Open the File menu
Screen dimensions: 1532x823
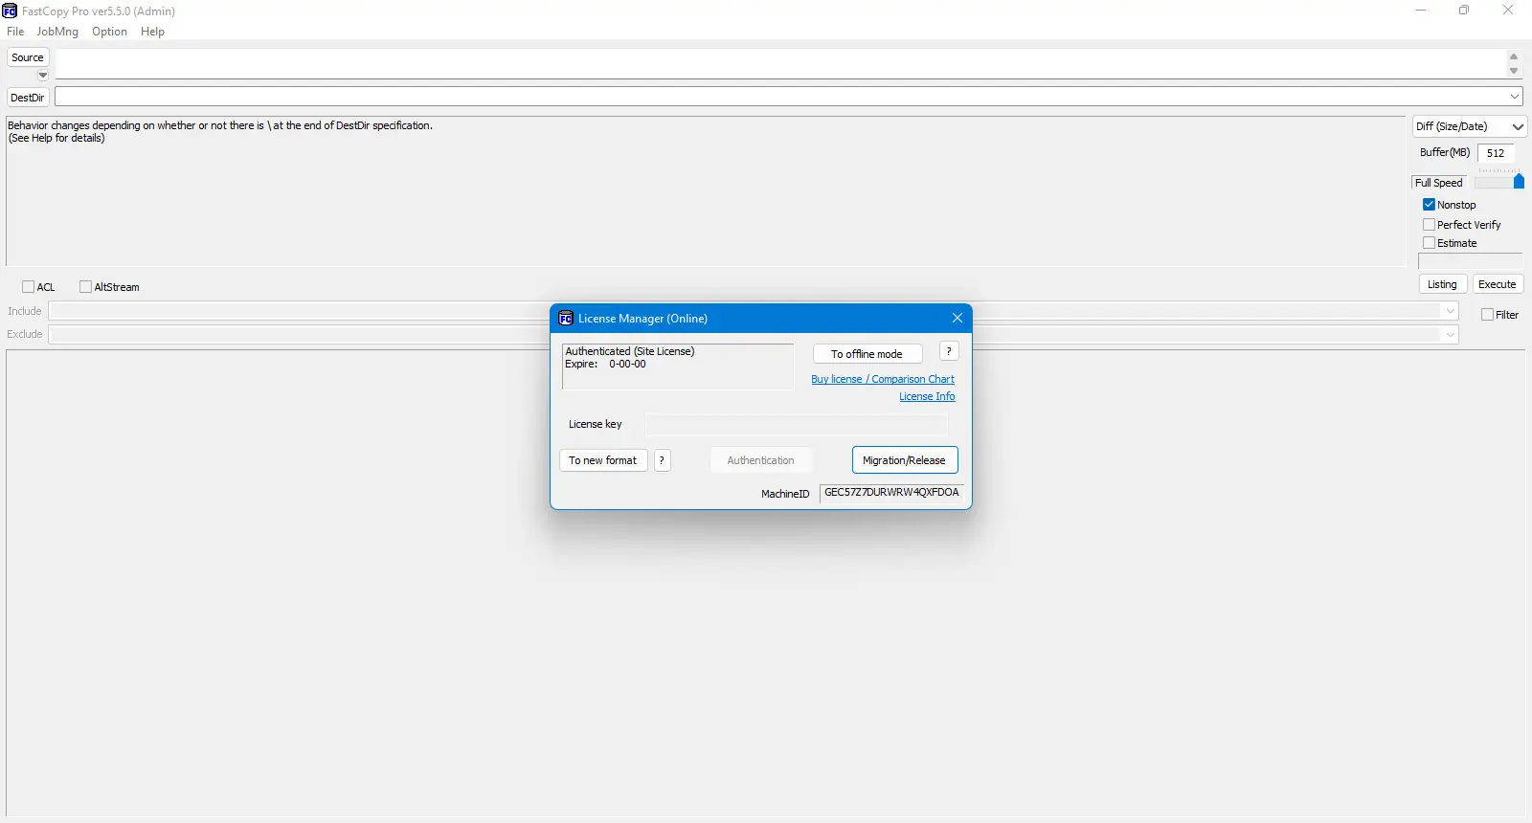point(15,32)
